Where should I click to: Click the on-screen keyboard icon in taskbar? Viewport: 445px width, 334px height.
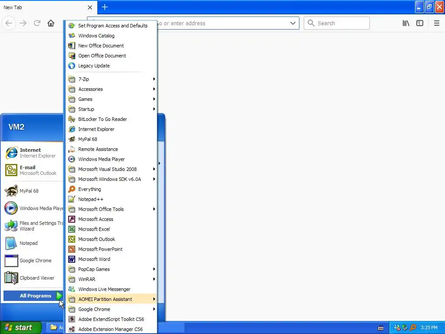click(381, 328)
